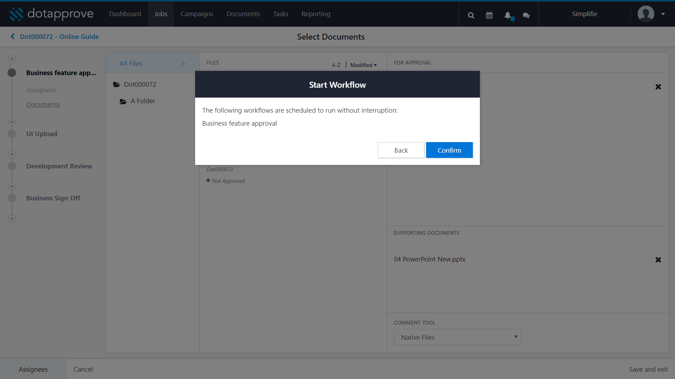The height and width of the screenshot is (379, 675).
Task: Open the calendar icon
Action: tap(489, 15)
